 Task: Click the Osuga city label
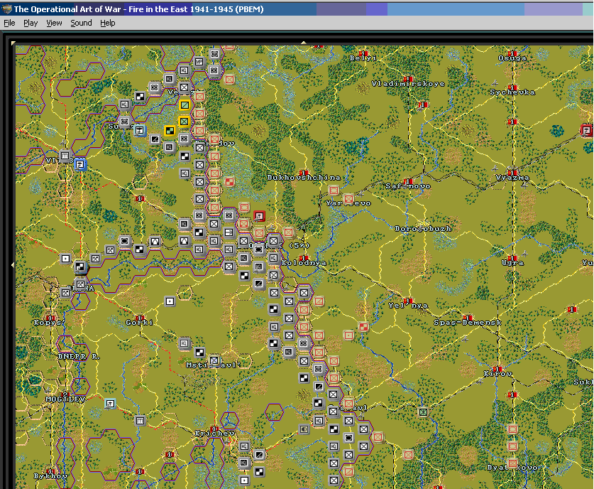(512, 58)
